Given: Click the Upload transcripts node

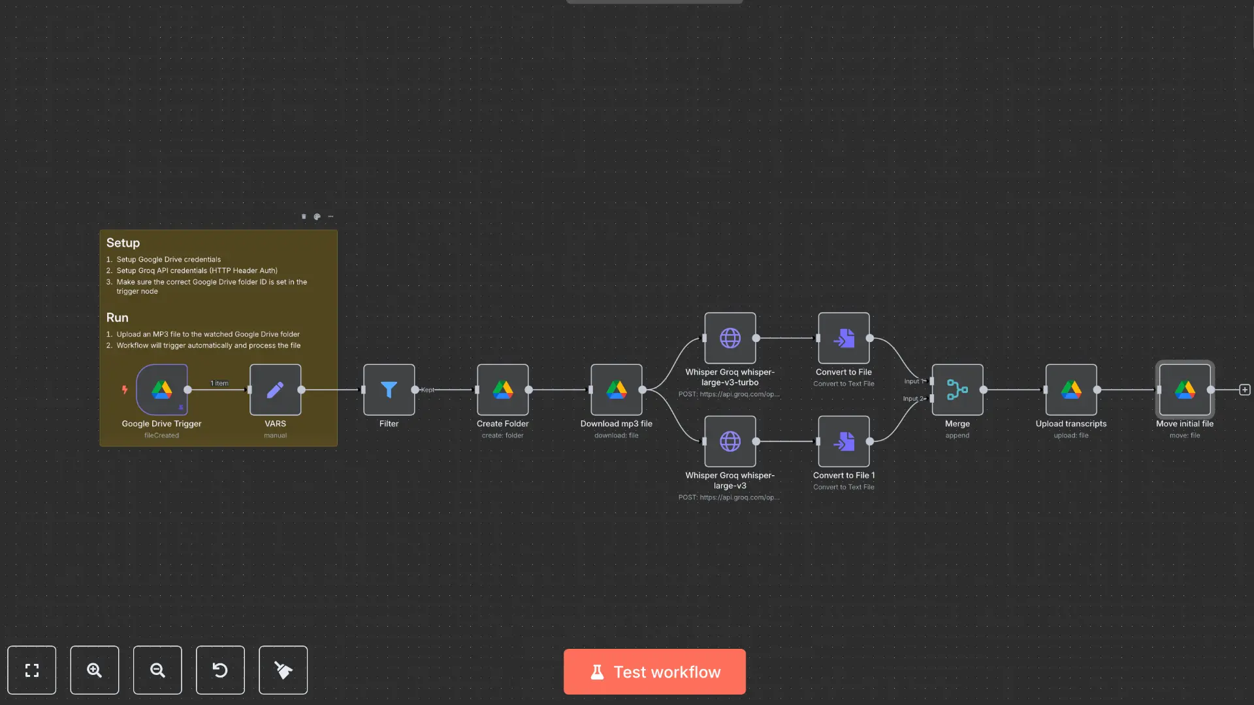Looking at the screenshot, I should pyautogui.click(x=1070, y=390).
